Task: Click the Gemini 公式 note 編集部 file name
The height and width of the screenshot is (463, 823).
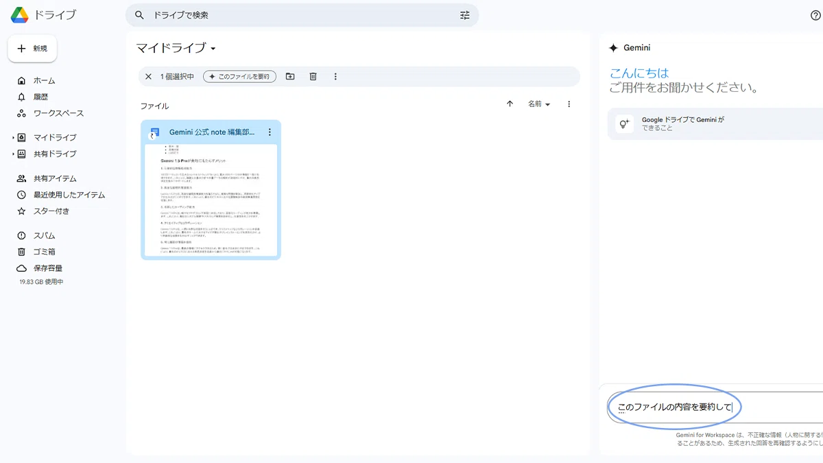Action: pos(212,132)
